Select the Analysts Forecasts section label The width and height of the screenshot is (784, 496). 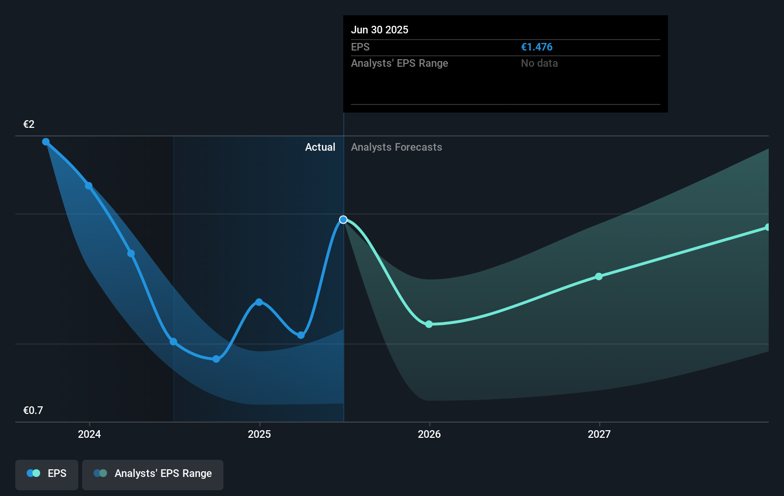pyautogui.click(x=396, y=147)
